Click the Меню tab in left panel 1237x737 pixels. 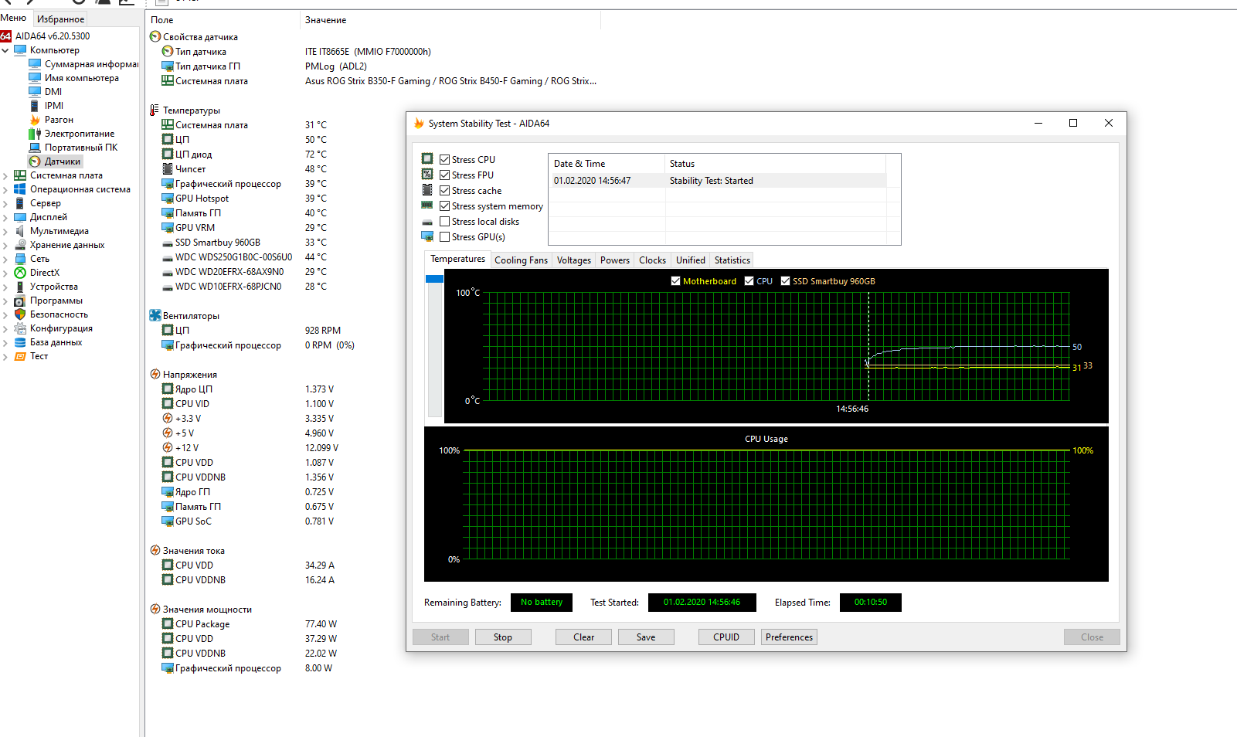point(13,18)
